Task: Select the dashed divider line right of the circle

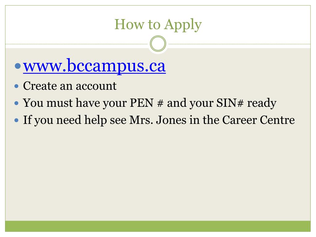Action: [x=239, y=44]
